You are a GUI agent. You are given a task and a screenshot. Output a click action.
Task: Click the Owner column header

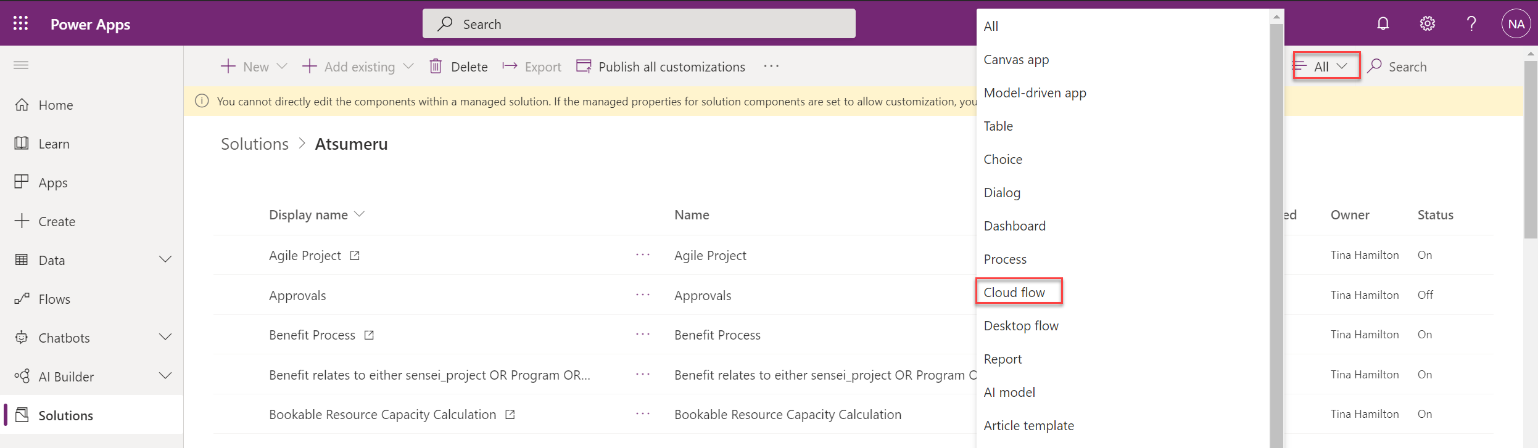click(1350, 214)
